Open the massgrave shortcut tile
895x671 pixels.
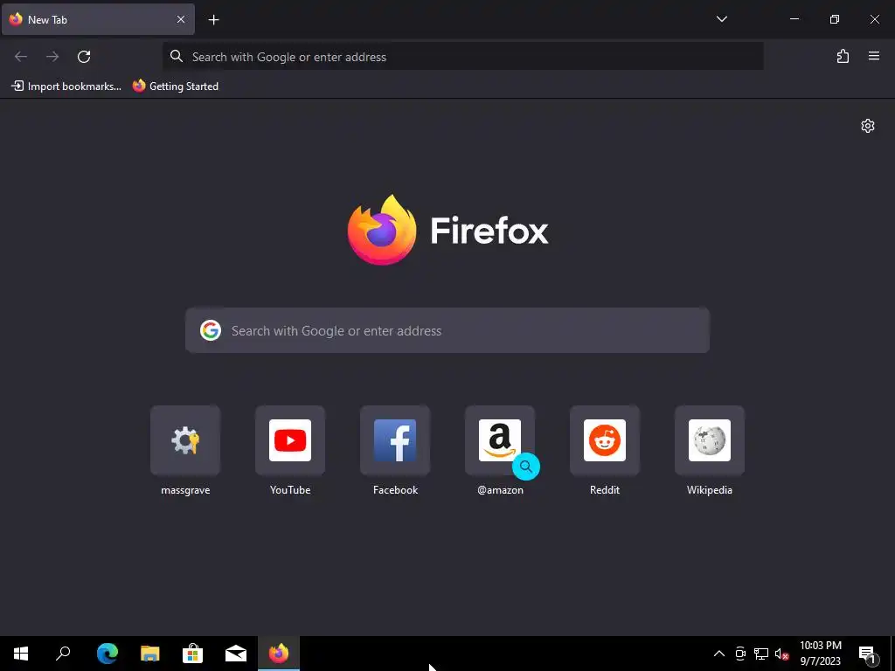185,440
